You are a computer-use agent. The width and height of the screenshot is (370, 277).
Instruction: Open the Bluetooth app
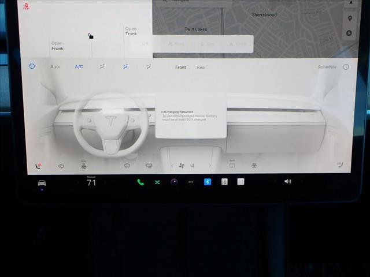208,182
